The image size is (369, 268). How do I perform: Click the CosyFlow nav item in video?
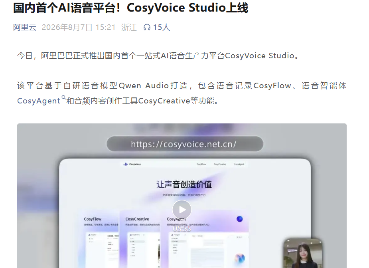201,164
